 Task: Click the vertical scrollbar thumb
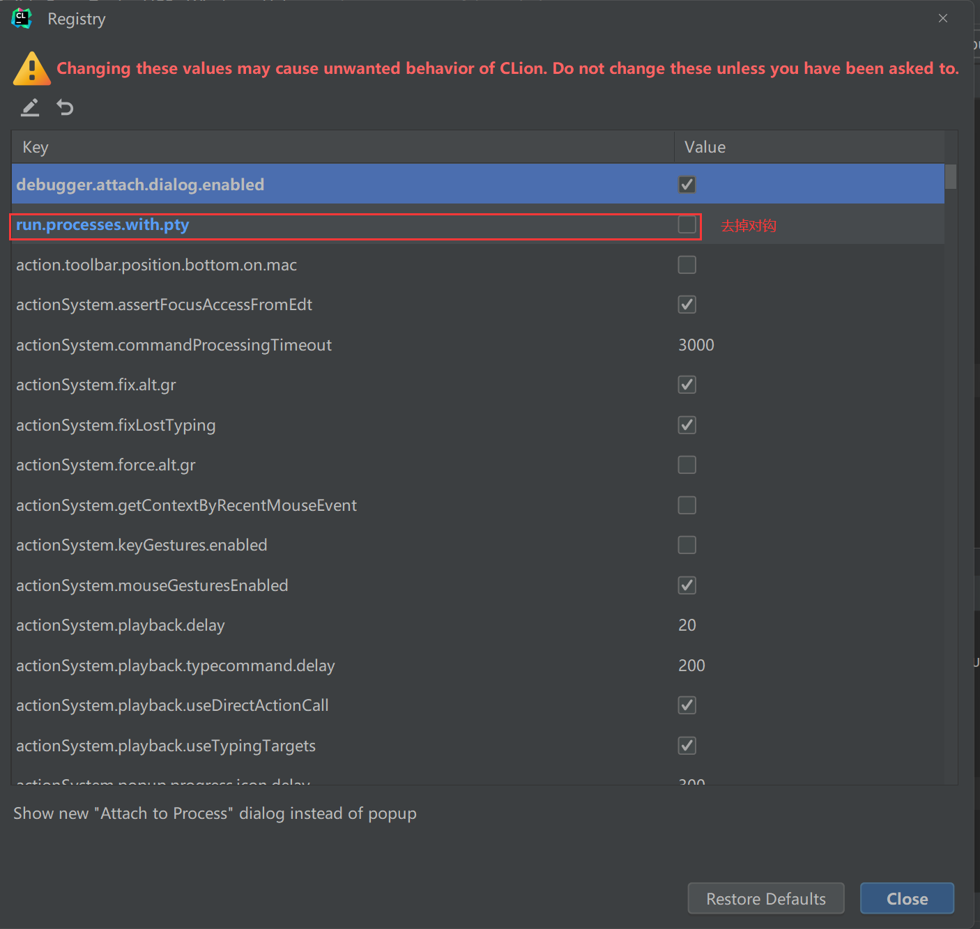click(951, 176)
